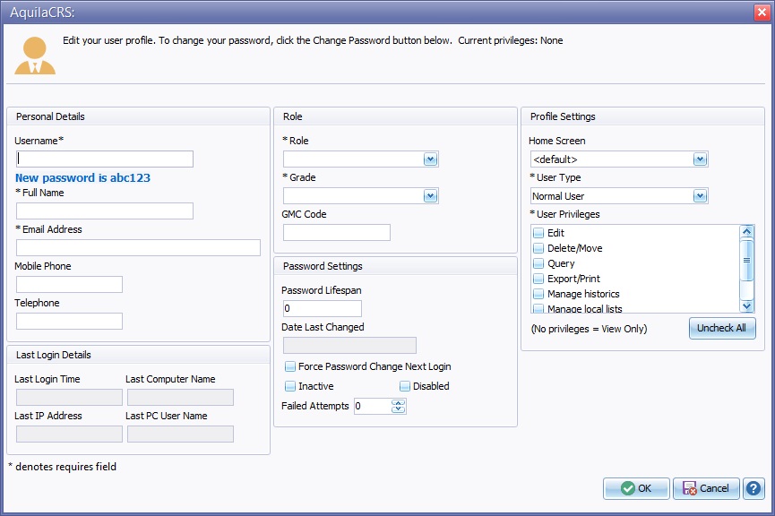Screen dimensions: 775x516
Task: Enable the Export/Print privilege checkbox
Action: click(538, 279)
